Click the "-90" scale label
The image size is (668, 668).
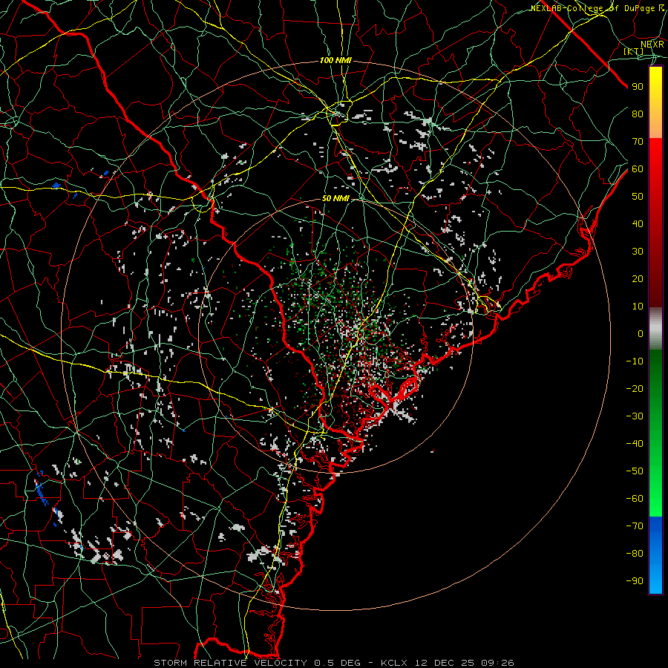tap(635, 581)
